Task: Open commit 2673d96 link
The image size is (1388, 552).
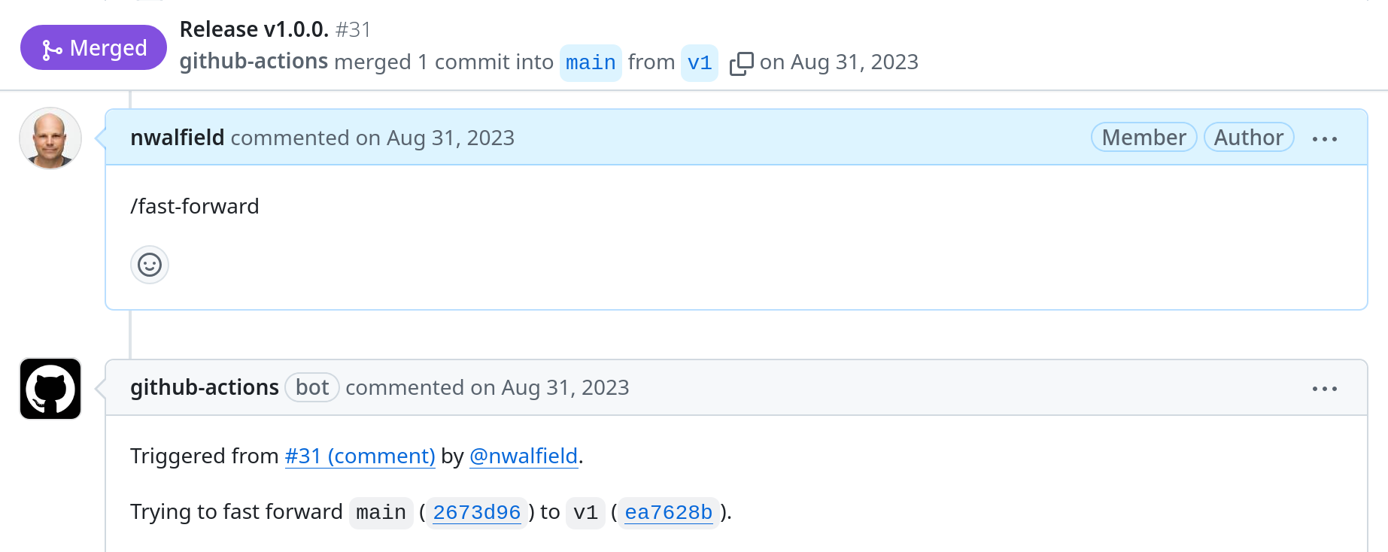Action: pos(477,513)
